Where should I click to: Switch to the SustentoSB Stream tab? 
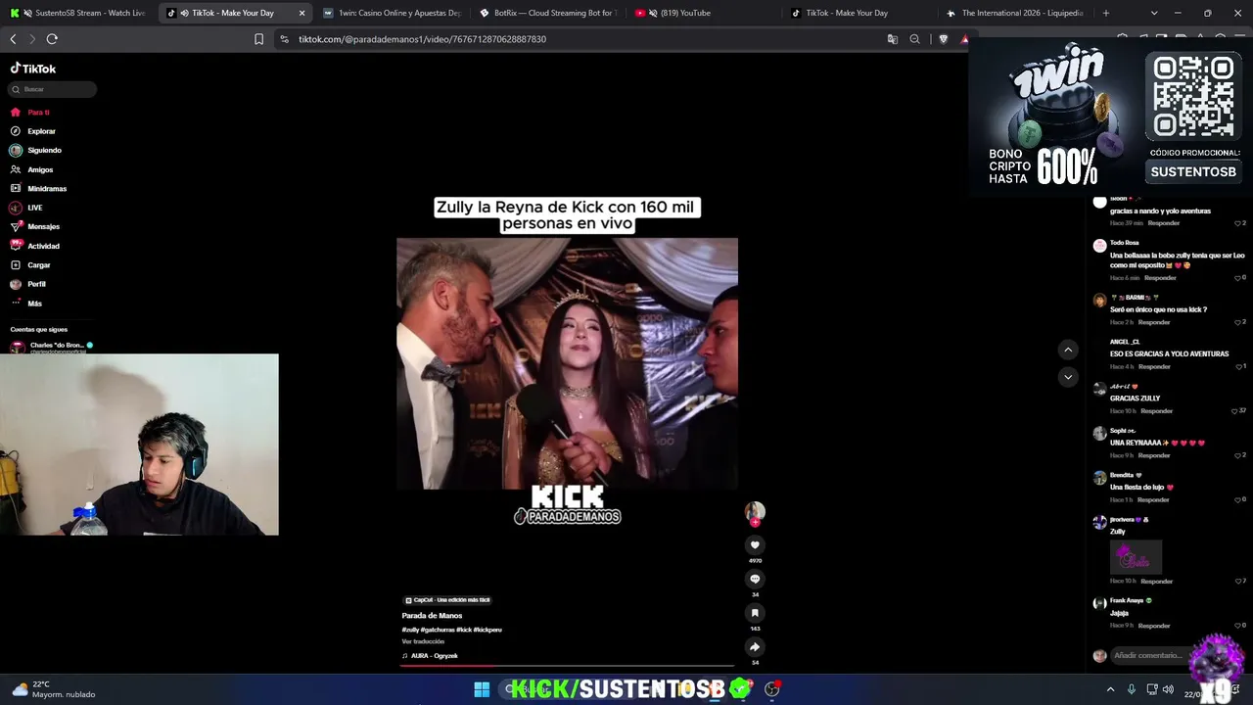tap(77, 13)
